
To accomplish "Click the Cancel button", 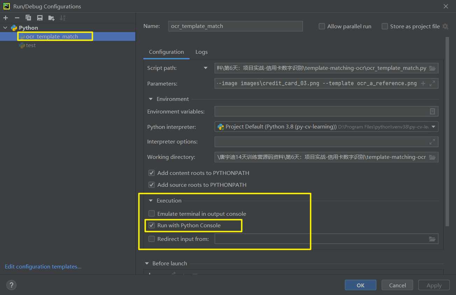I will point(398,285).
